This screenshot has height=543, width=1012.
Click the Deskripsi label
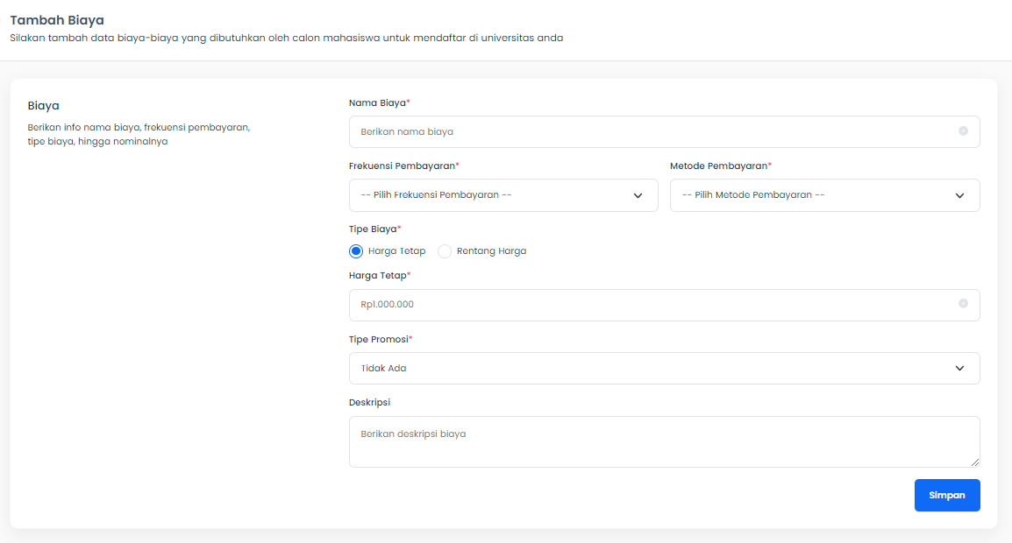369,402
